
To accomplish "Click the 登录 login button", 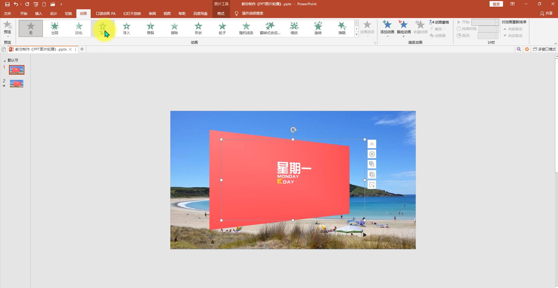I will [496, 4].
